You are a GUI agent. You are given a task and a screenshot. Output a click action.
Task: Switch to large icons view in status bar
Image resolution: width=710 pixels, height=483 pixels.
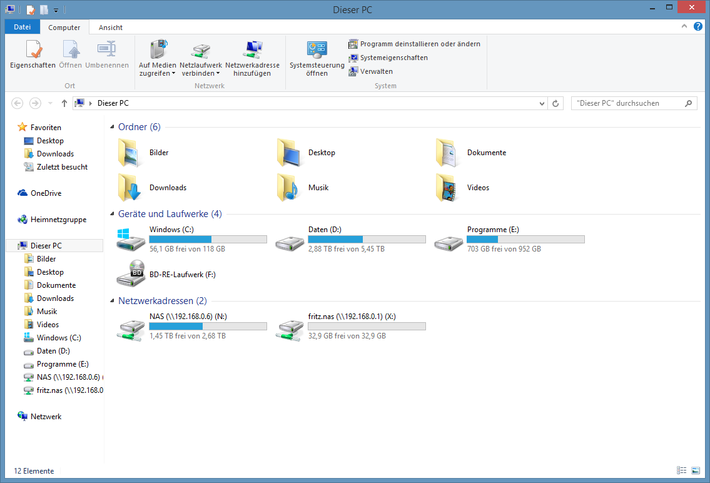click(x=696, y=470)
